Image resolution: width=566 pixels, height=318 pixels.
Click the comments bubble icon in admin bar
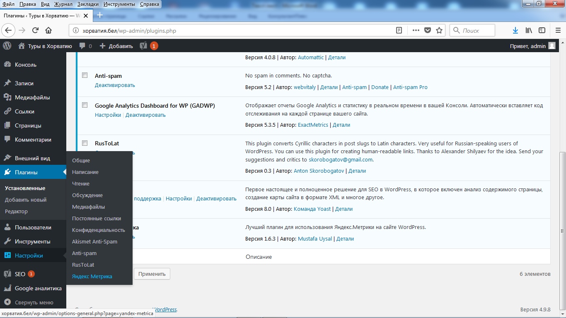tap(82, 46)
